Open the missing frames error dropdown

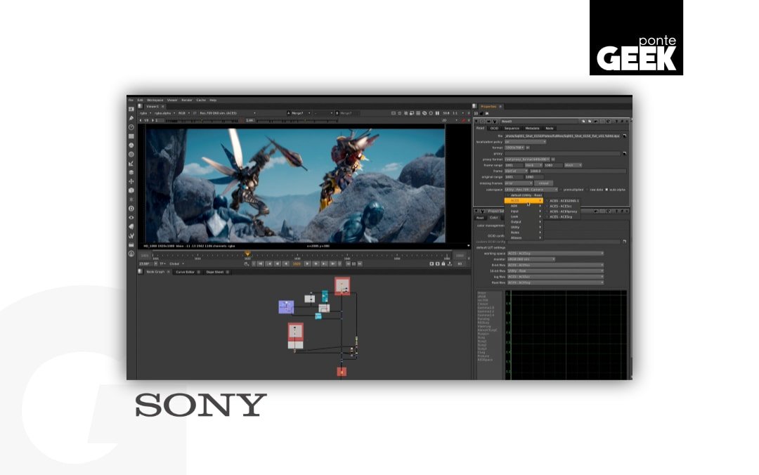[x=519, y=183]
